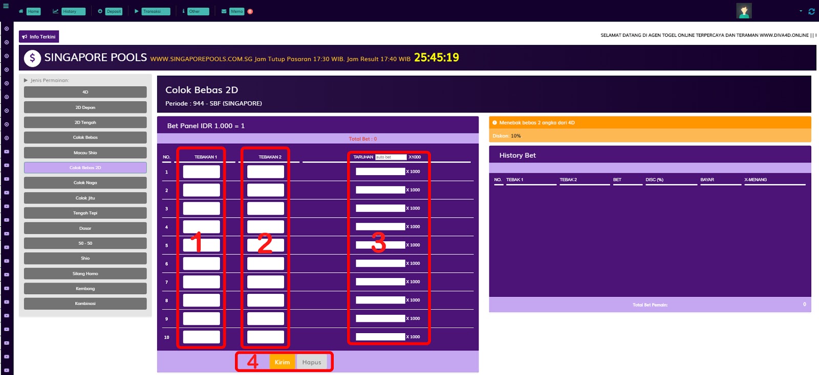Image resolution: width=819 pixels, height=375 pixels.
Task: Select the 50 - 50 game type
Action: [85, 243]
